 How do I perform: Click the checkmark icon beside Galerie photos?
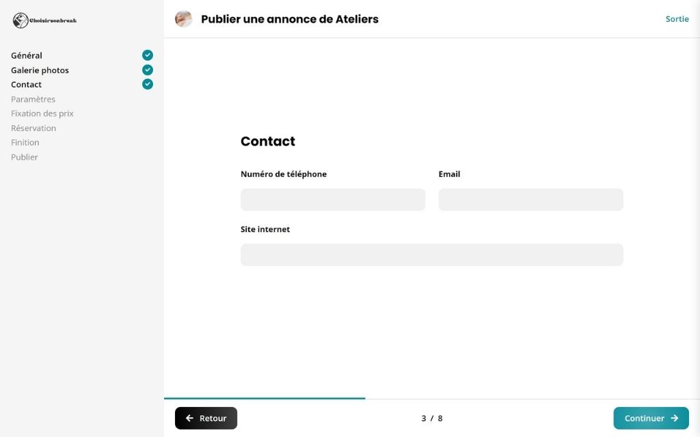148,70
